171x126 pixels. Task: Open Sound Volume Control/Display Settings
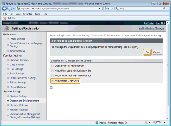[26, 45]
